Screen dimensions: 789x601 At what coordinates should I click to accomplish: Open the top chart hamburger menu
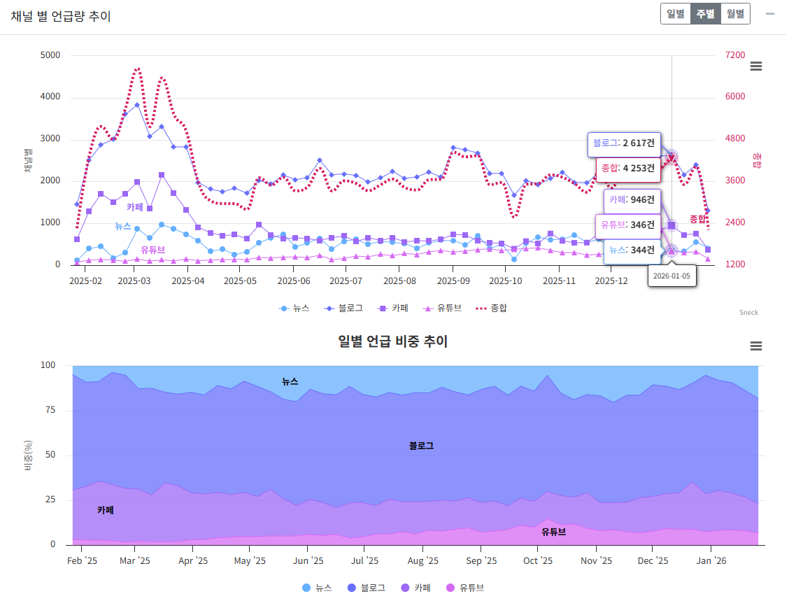[x=755, y=66]
